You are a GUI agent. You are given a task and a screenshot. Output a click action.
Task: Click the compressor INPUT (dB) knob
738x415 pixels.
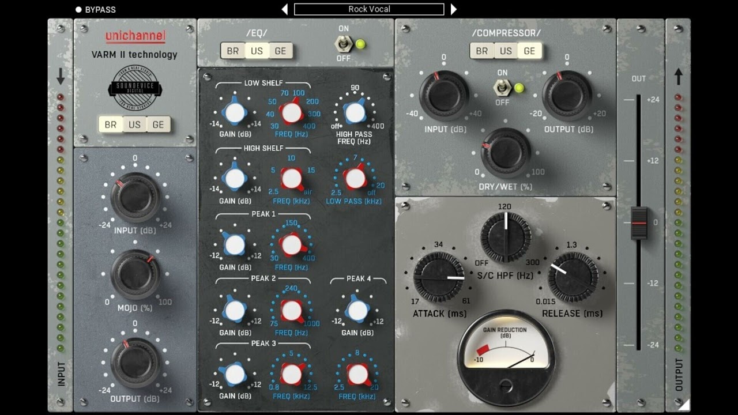click(x=444, y=95)
